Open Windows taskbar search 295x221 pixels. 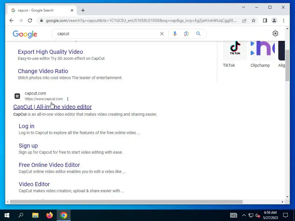21,215
